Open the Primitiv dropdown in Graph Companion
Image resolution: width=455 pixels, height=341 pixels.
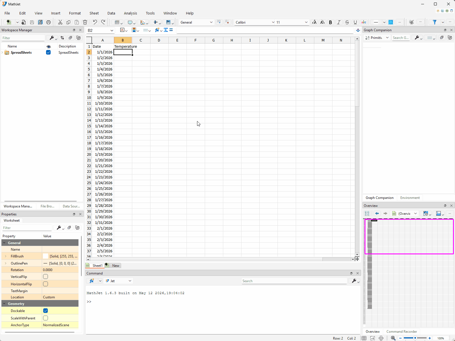pos(387,38)
